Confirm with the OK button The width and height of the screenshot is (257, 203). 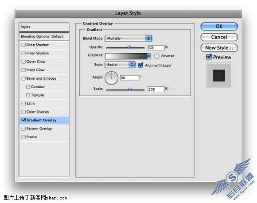219,27
